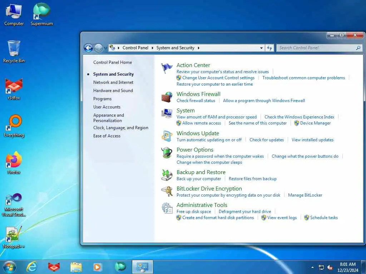The height and width of the screenshot is (274, 366).
Task: Select Ease of Access in the sidebar
Action: pos(107,136)
